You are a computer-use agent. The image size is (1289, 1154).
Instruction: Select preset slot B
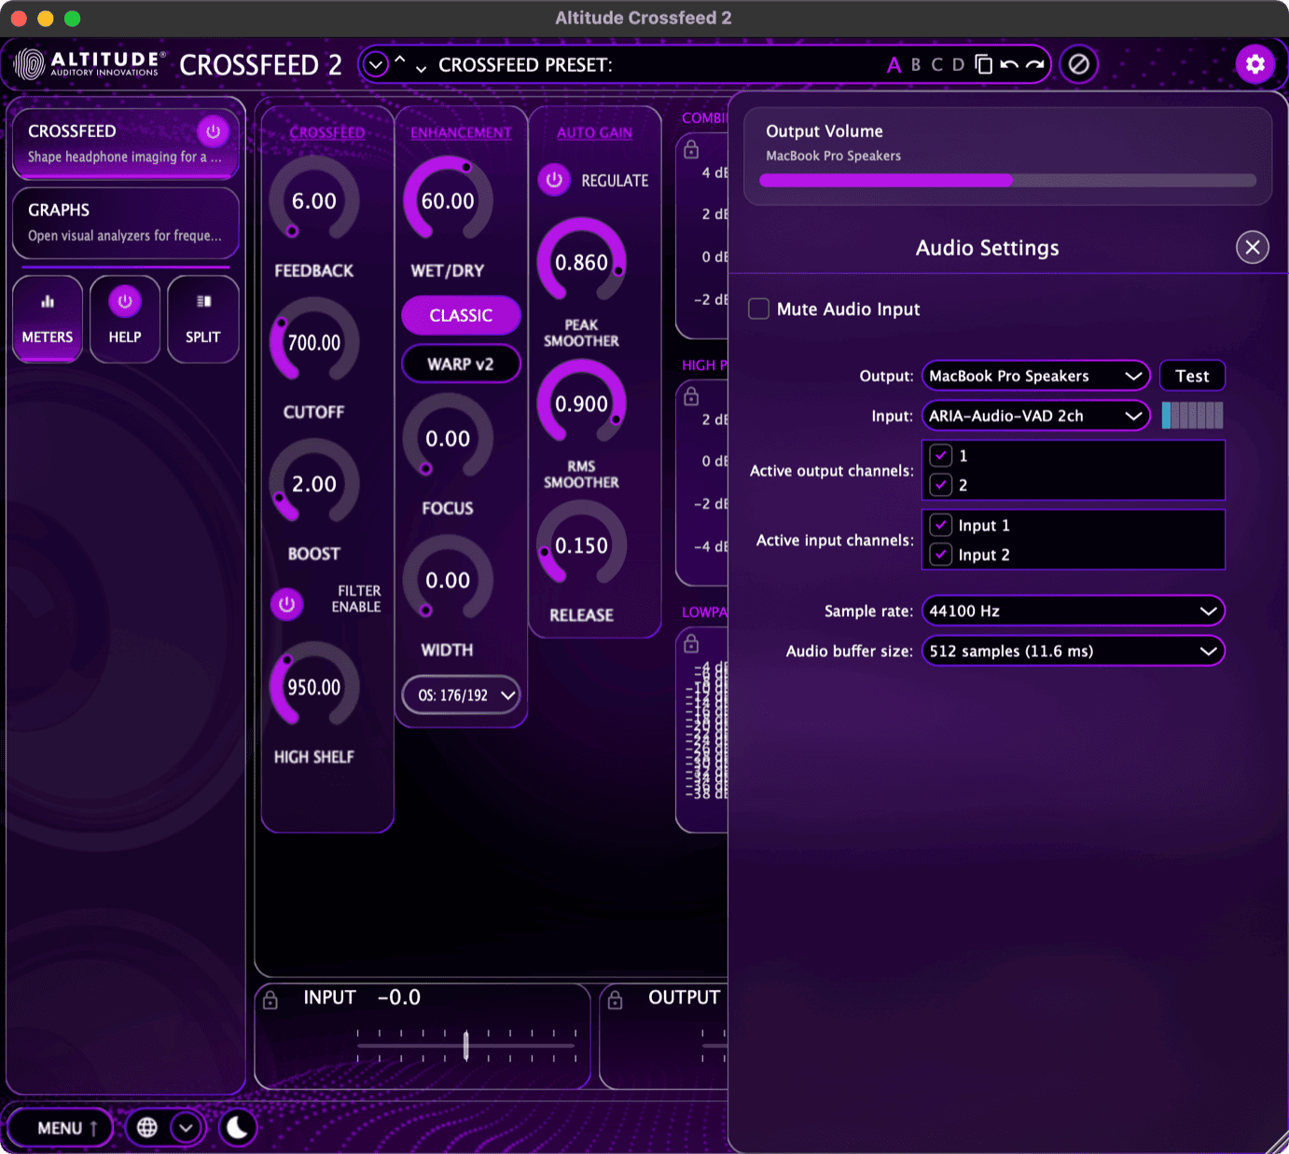point(916,64)
